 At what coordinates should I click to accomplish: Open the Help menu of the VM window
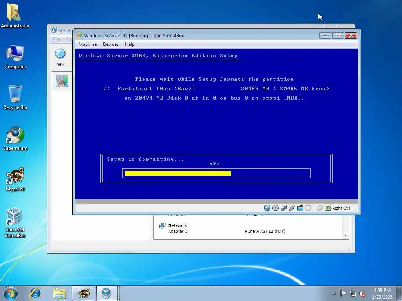pos(130,44)
